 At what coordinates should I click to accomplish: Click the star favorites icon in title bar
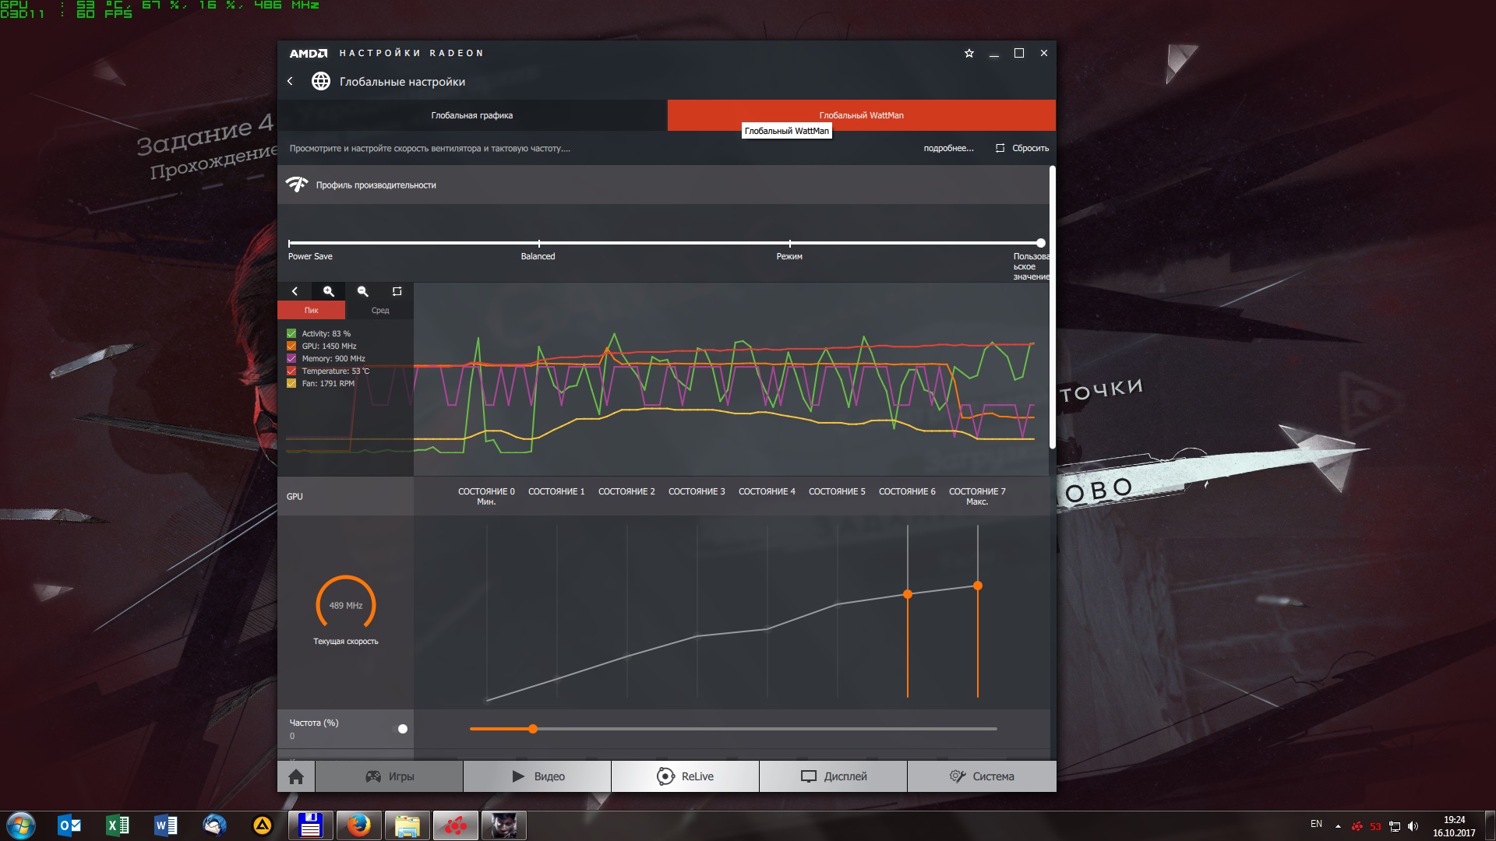click(x=969, y=53)
